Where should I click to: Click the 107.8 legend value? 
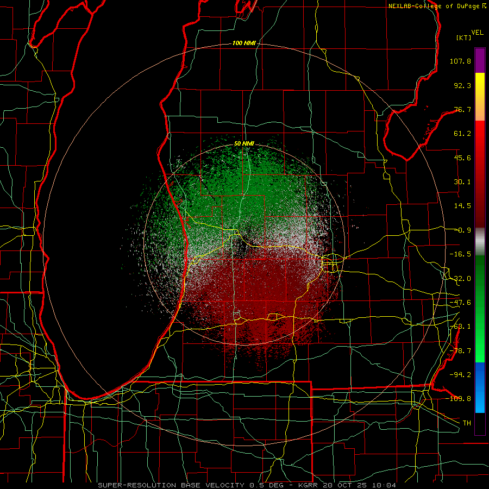pyautogui.click(x=460, y=61)
